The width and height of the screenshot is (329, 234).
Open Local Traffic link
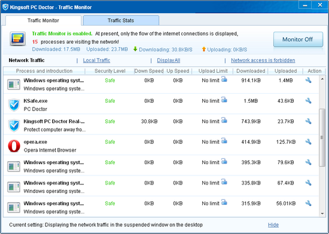(x=96, y=60)
